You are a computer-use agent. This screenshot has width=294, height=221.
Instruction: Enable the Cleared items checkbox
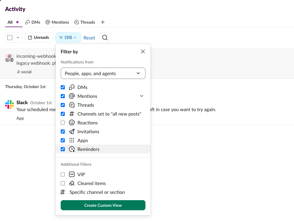[x=63, y=183]
